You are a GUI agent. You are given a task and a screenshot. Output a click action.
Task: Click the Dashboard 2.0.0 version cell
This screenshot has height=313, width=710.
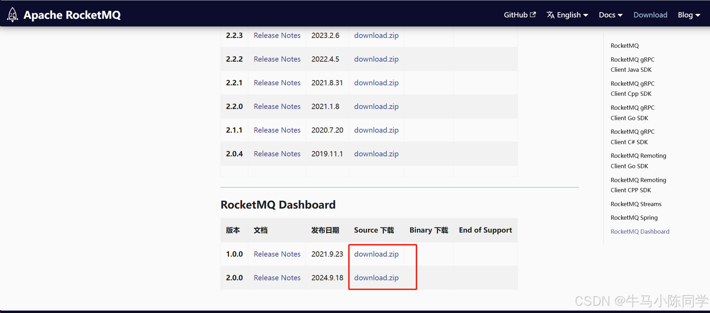pyautogui.click(x=234, y=278)
